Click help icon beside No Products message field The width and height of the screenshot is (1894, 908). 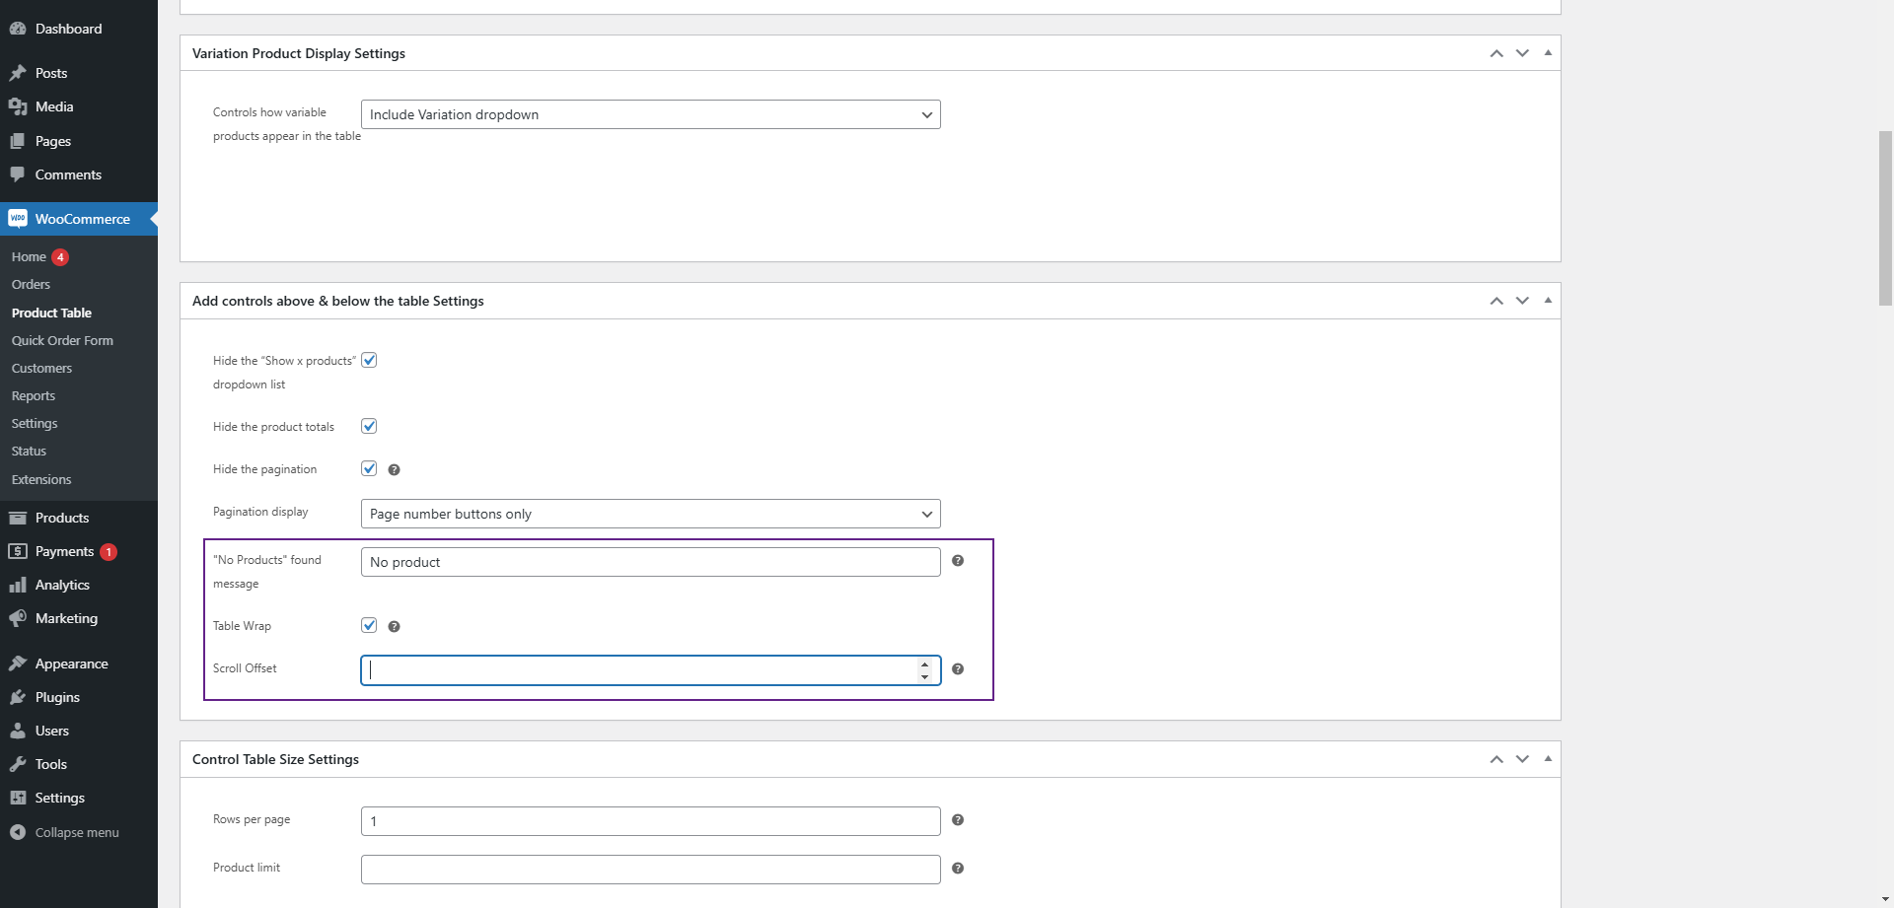pos(958,561)
